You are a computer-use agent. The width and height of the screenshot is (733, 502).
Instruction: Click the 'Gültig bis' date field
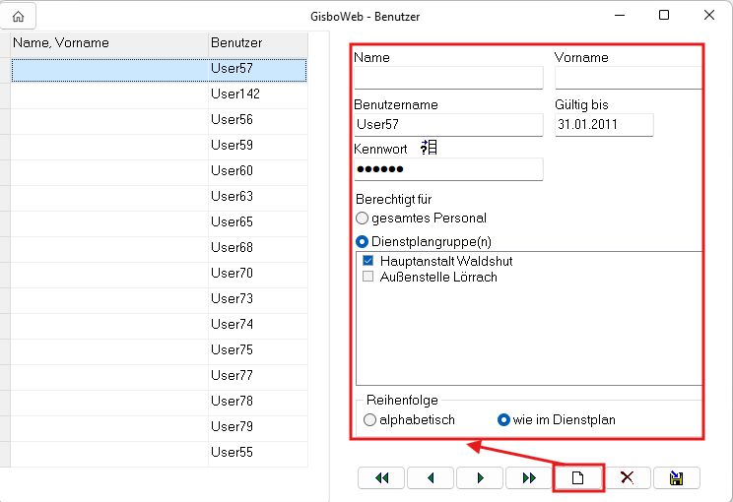point(604,125)
